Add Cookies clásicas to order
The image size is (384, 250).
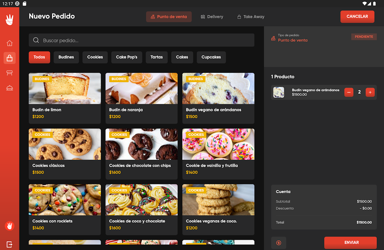pos(65,154)
